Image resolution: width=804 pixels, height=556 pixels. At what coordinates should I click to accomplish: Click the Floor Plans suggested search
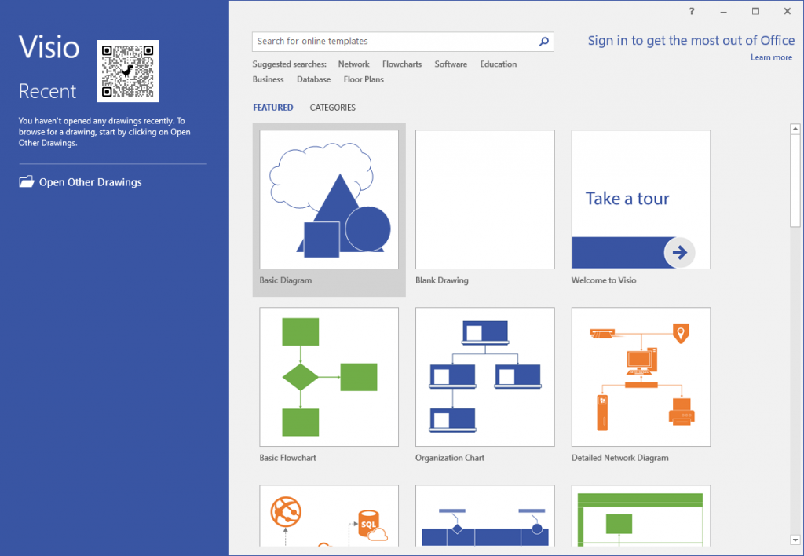364,79
